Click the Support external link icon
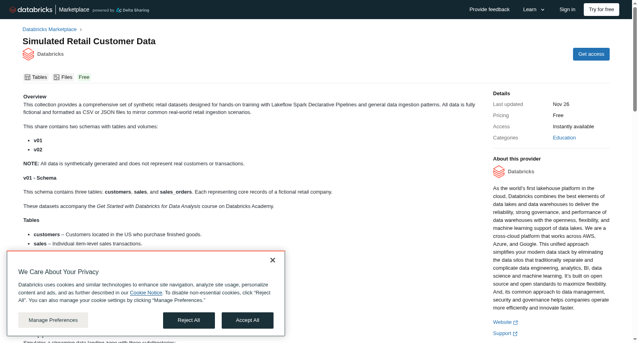The height and width of the screenshot is (343, 638). (515, 334)
